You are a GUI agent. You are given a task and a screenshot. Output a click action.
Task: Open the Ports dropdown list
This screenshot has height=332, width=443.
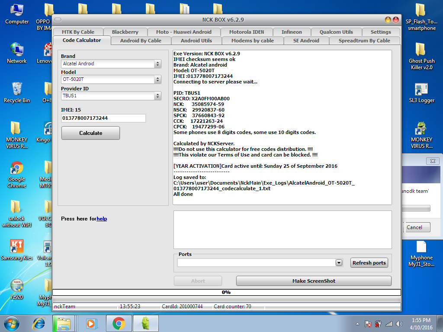coord(339,263)
